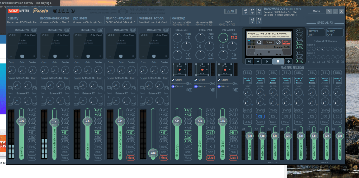The height and width of the screenshot is (178, 359).
Task: Click the cassette level meter grid icon
Action: [251, 42]
